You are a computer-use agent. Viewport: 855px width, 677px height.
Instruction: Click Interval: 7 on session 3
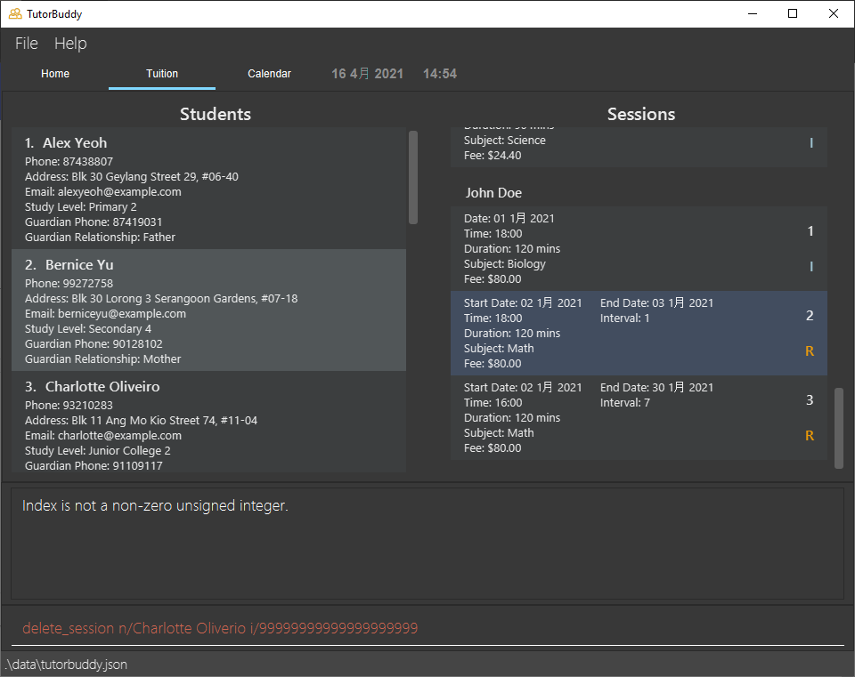pyautogui.click(x=625, y=402)
